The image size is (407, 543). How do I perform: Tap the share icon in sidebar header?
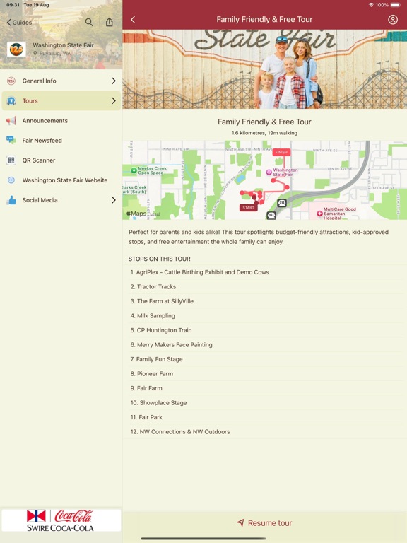[x=110, y=22]
